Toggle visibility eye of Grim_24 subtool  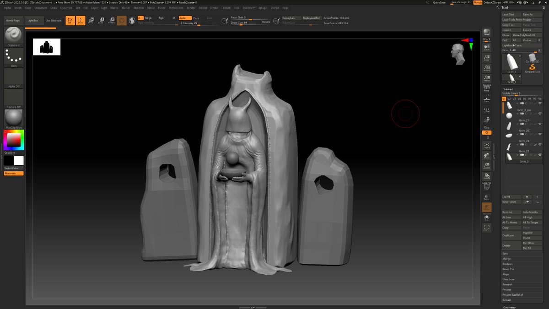pyautogui.click(x=540, y=135)
